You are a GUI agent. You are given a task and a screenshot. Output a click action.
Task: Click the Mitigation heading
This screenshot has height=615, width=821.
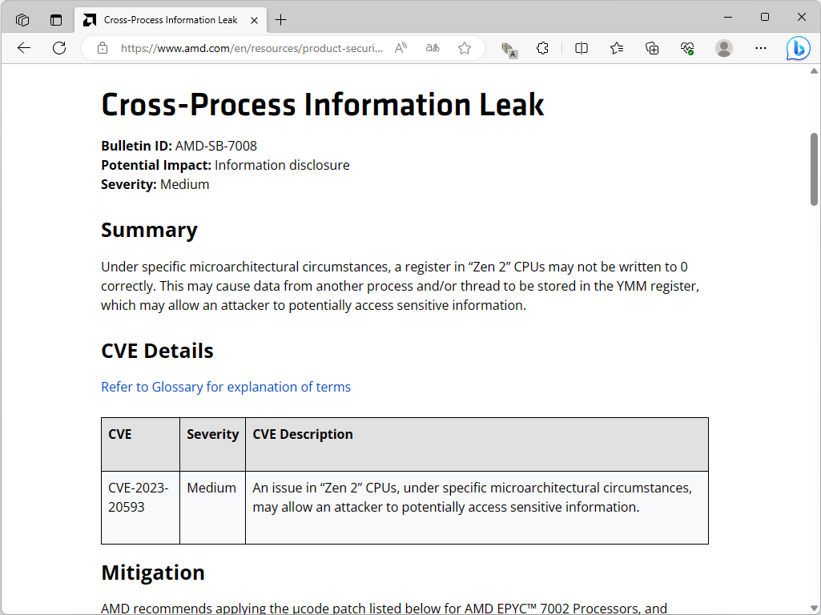pos(153,573)
